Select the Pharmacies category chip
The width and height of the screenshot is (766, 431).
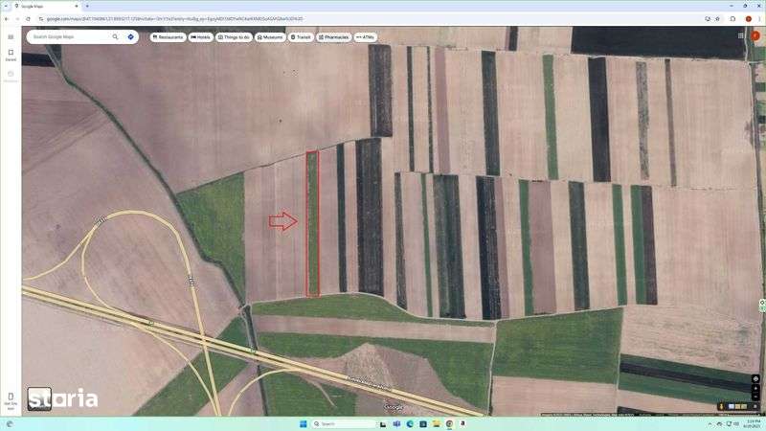[x=333, y=37]
